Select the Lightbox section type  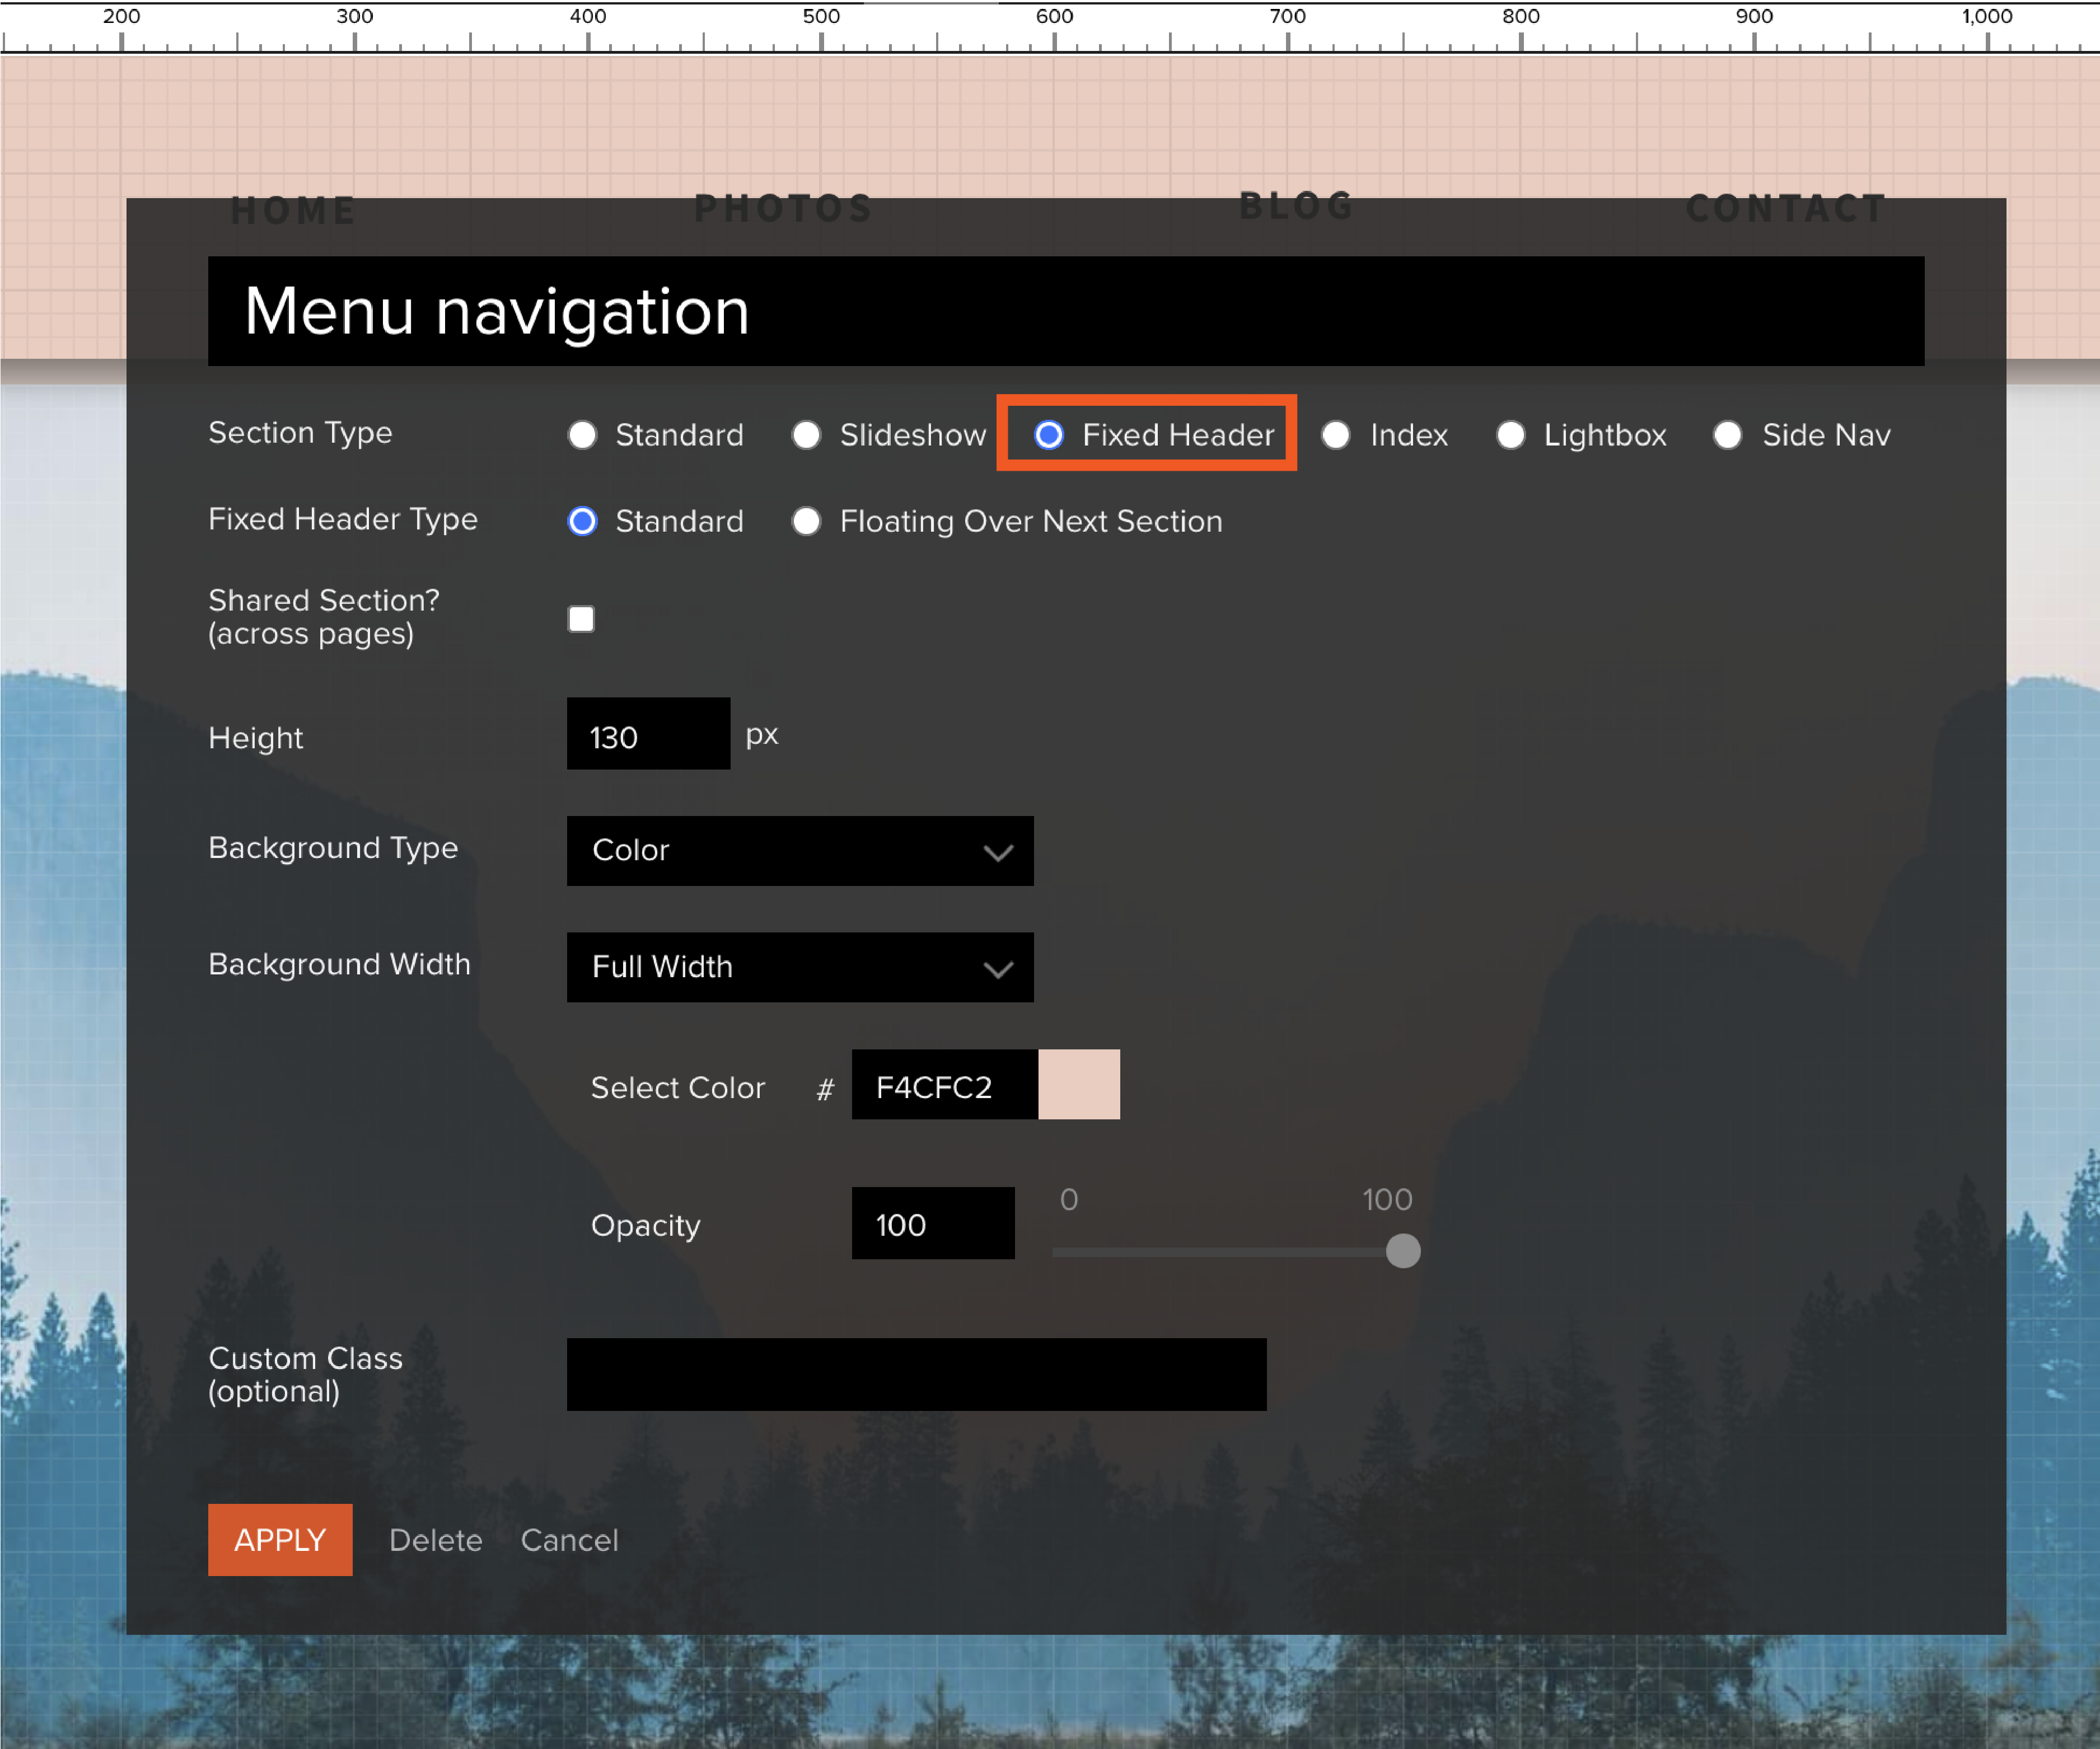[1510, 436]
